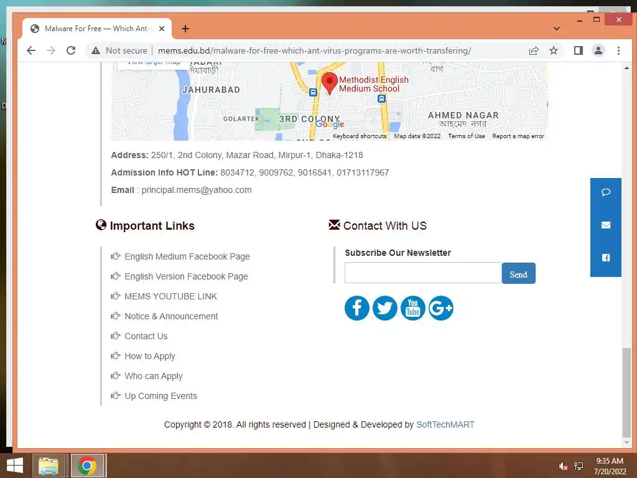The image size is (637, 478).
Task: Click the Google logo on map
Action: [330, 124]
